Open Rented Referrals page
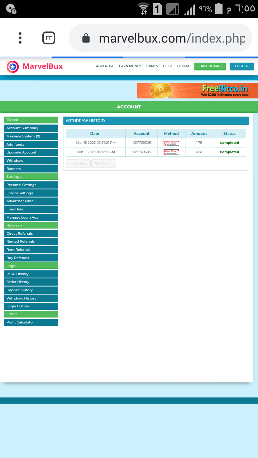The image size is (258, 458). click(31, 242)
